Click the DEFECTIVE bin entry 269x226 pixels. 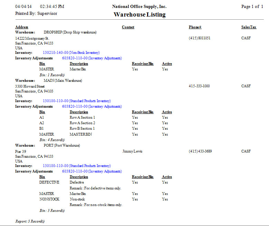[49, 182]
